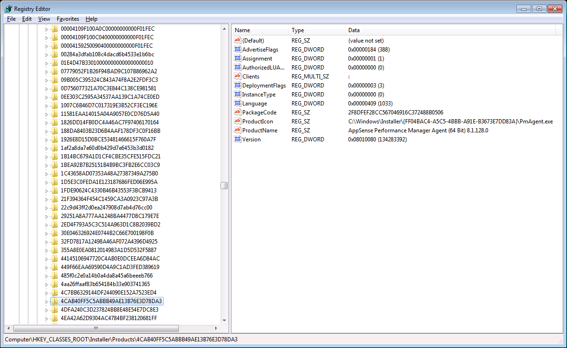The height and width of the screenshot is (348, 567).
Task: Select ProductName data AppSense Performance Manager Agent
Action: click(418, 130)
